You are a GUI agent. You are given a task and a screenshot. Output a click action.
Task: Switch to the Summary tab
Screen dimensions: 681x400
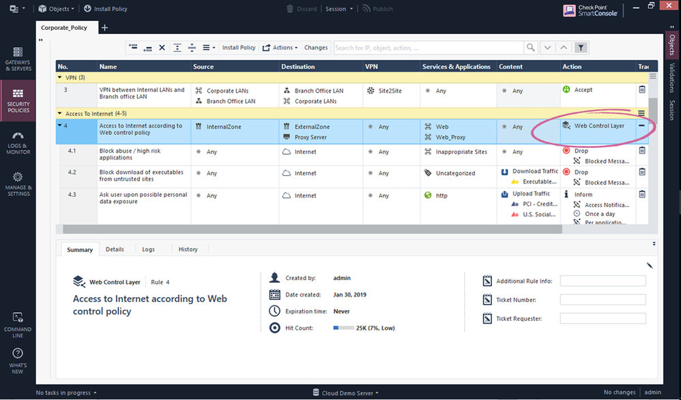80,249
